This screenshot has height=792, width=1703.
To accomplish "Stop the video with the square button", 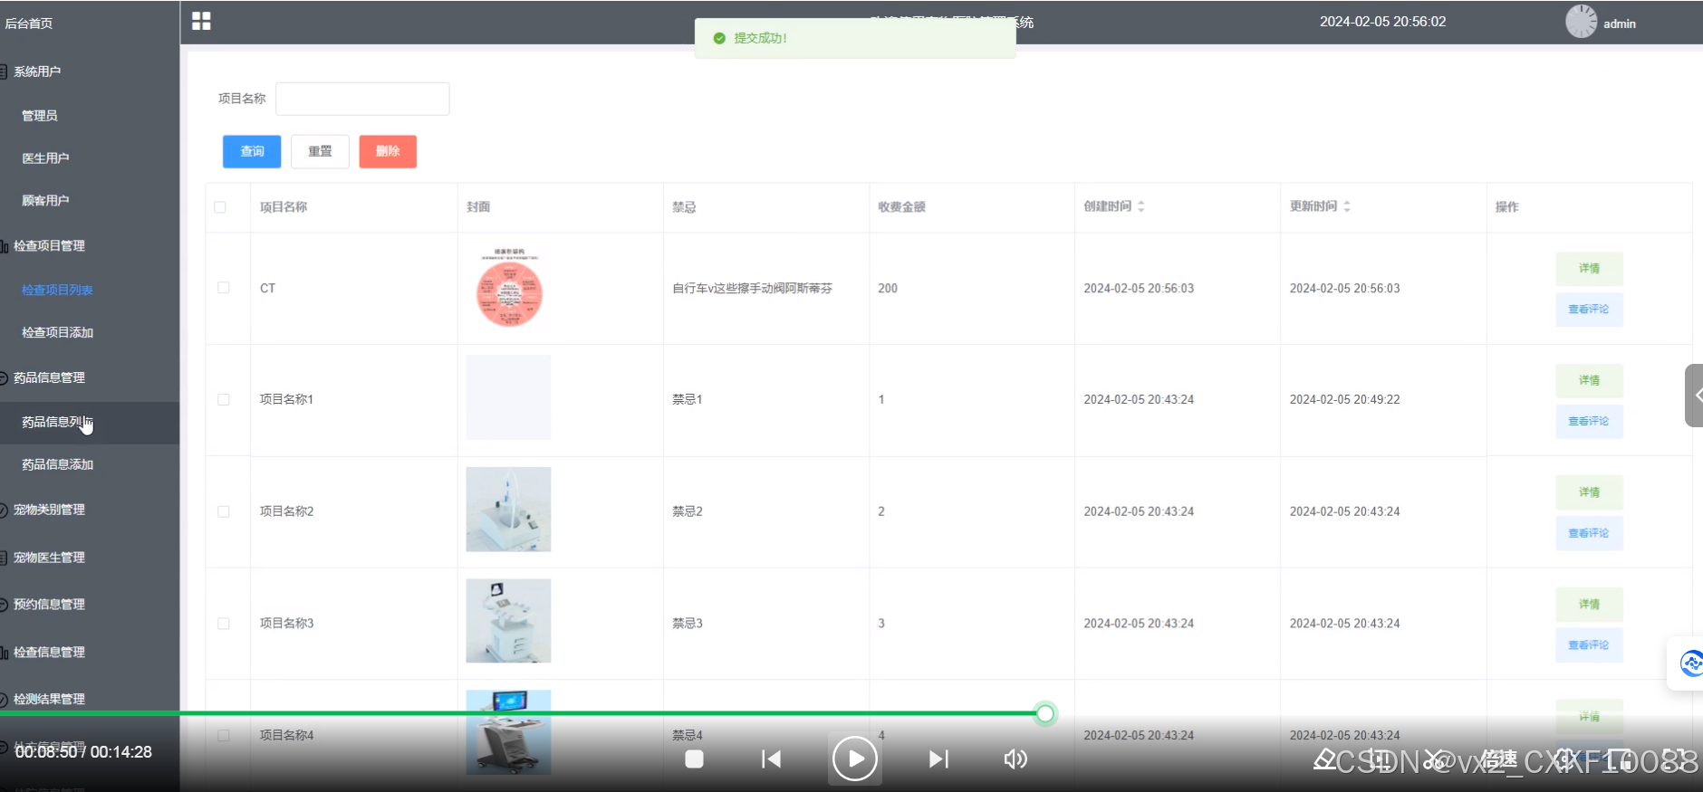I will click(694, 759).
